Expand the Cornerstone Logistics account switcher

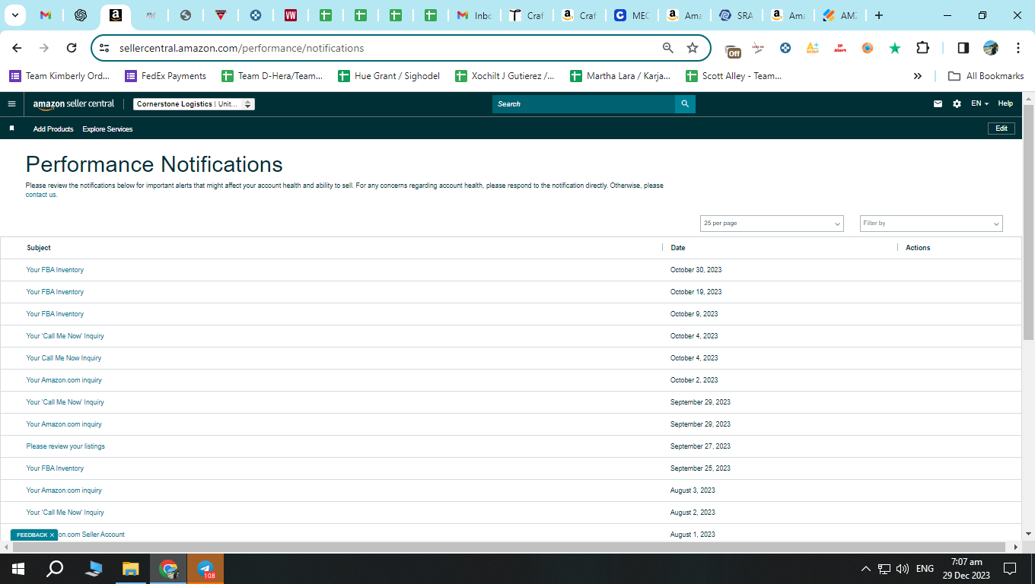194,104
